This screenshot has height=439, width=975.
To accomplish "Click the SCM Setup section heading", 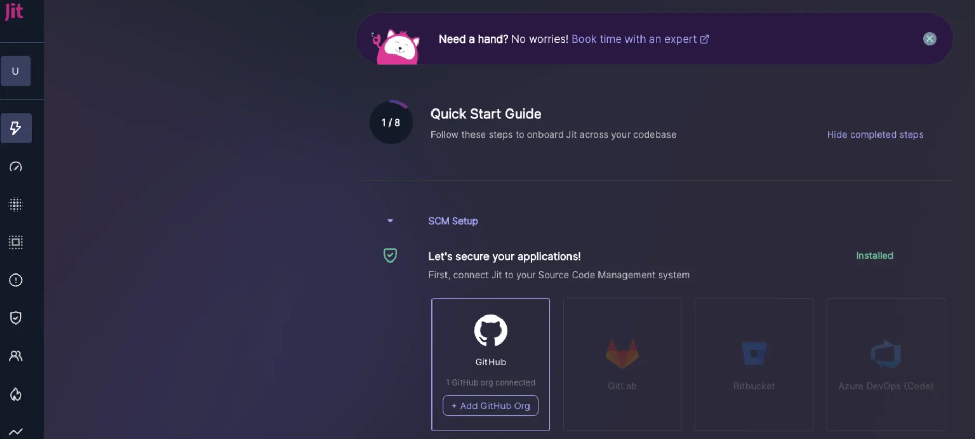I will [453, 221].
